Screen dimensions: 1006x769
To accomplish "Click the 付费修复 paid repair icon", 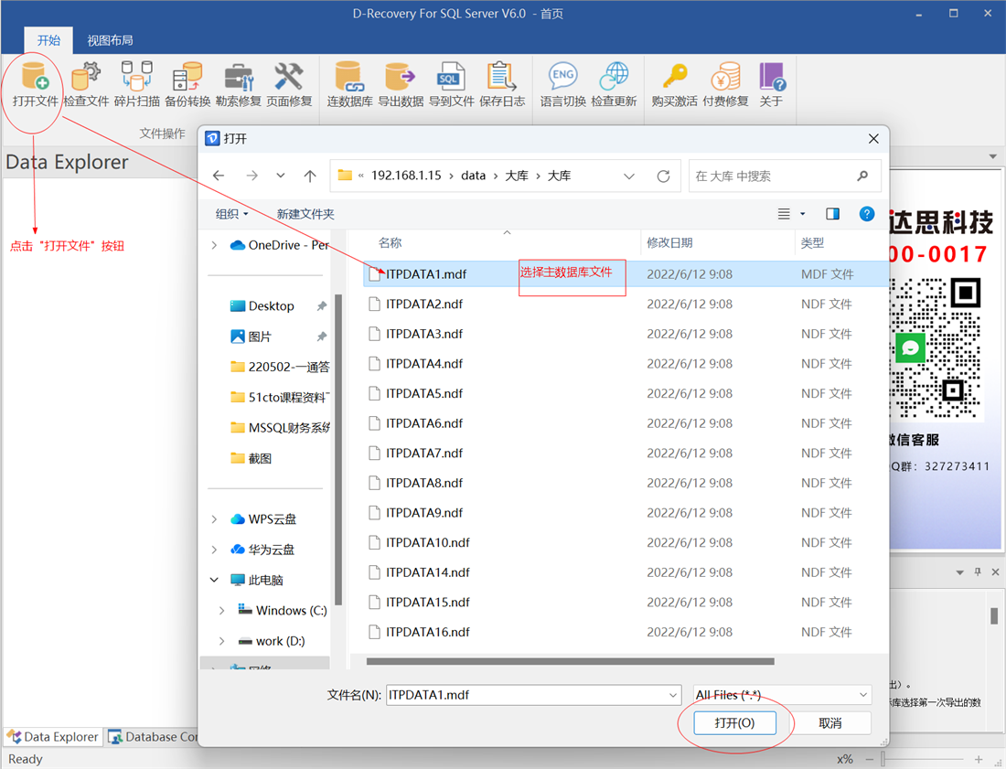I will pos(725,84).
